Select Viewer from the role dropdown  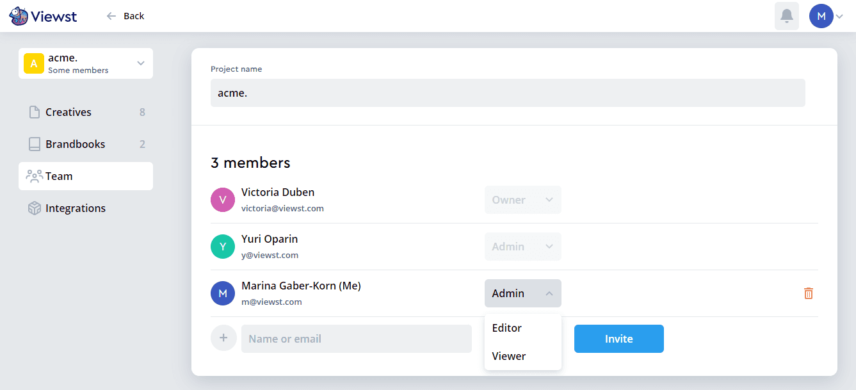tap(508, 355)
